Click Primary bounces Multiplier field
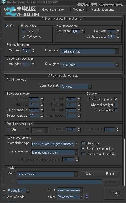This screenshot has width=126, height=203. coord(27,51)
